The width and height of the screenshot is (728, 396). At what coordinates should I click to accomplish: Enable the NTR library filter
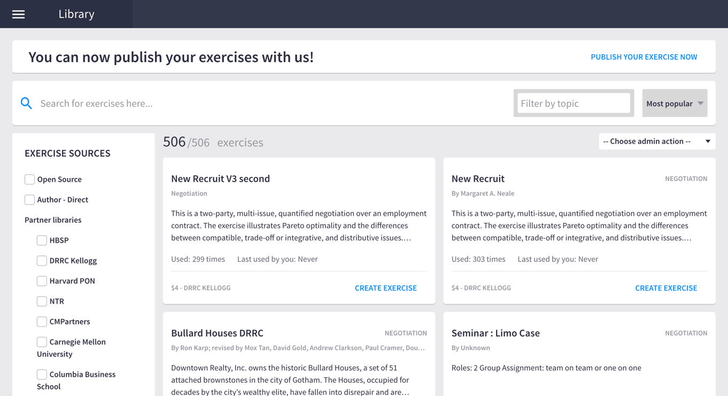[x=42, y=301]
